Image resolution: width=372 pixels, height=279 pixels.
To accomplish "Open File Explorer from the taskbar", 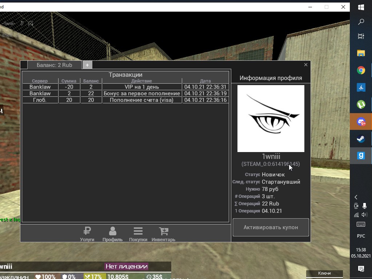I will tap(361, 53).
